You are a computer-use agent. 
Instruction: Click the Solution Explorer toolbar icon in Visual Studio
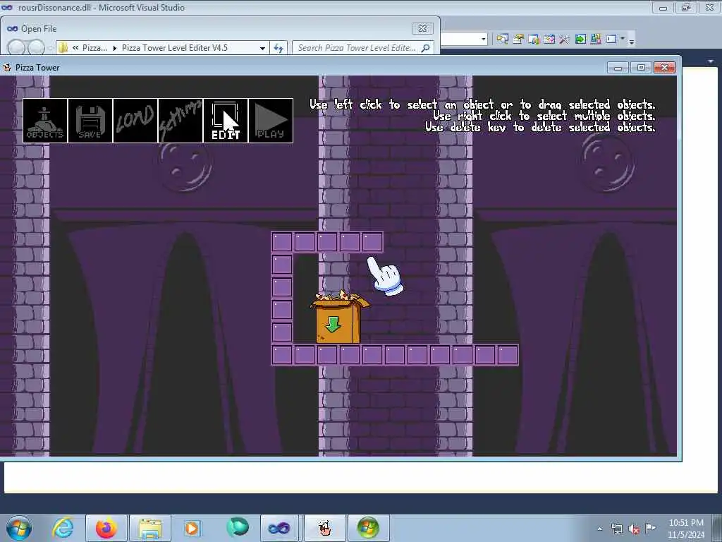[502, 40]
